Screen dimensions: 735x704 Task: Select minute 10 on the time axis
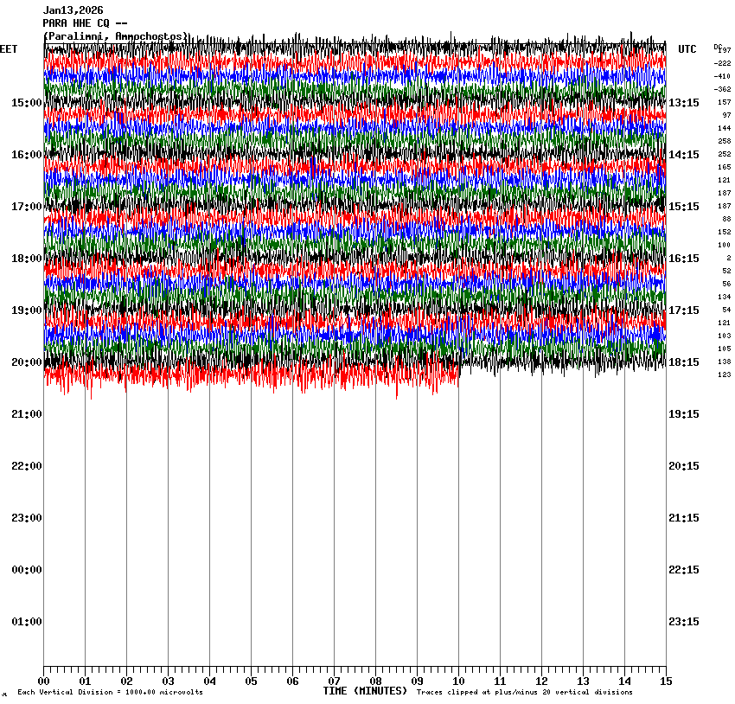coord(458,682)
